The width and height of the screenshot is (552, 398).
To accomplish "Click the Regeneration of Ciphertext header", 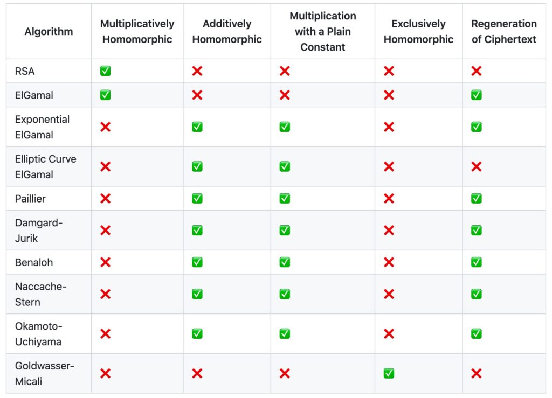I will (504, 31).
